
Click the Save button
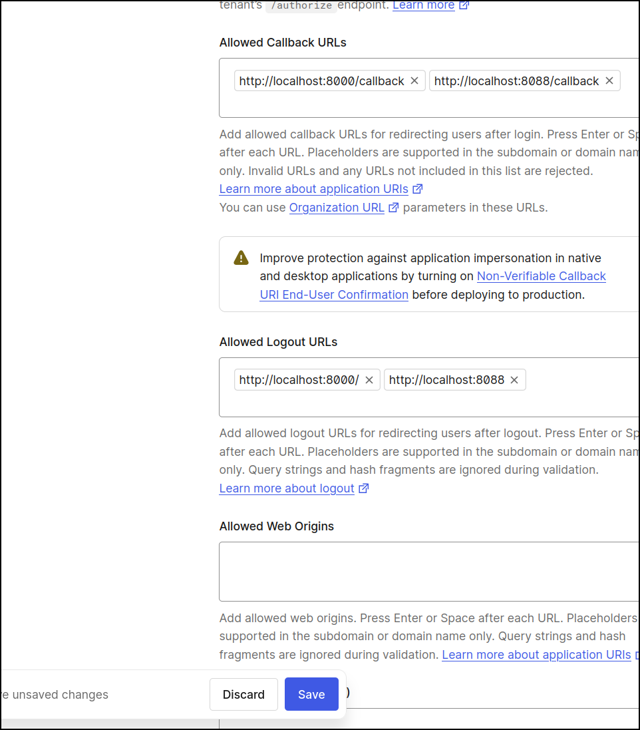click(311, 694)
